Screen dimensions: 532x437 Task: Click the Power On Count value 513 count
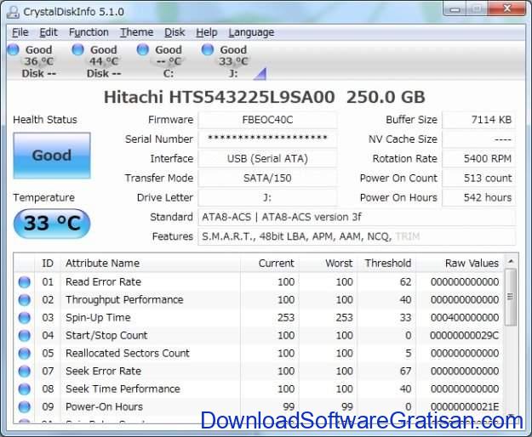(478, 178)
